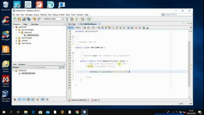The width and height of the screenshot is (204, 115).
Task: Click the Redo toolbar icon
Action: (39, 19)
